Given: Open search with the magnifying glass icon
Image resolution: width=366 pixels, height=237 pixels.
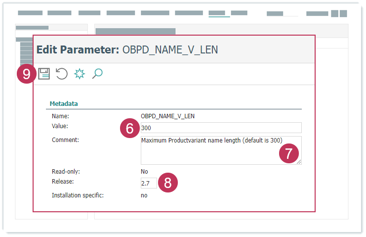Looking at the screenshot, I should 97,74.
